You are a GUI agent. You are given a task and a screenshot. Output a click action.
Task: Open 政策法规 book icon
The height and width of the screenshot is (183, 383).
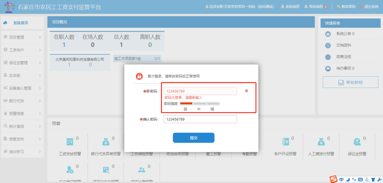coord(328,57)
